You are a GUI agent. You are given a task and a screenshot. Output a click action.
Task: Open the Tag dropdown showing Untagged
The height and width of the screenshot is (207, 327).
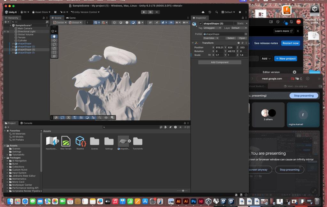pyautogui.click(x=212, y=28)
